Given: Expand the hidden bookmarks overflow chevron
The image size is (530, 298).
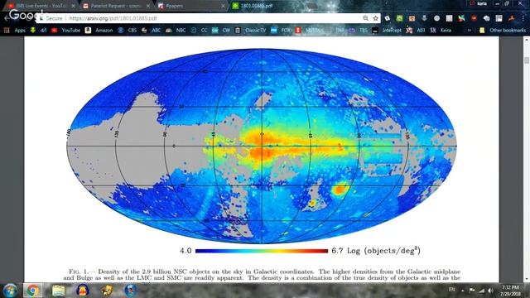Looking at the screenshot, I should coord(470,30).
